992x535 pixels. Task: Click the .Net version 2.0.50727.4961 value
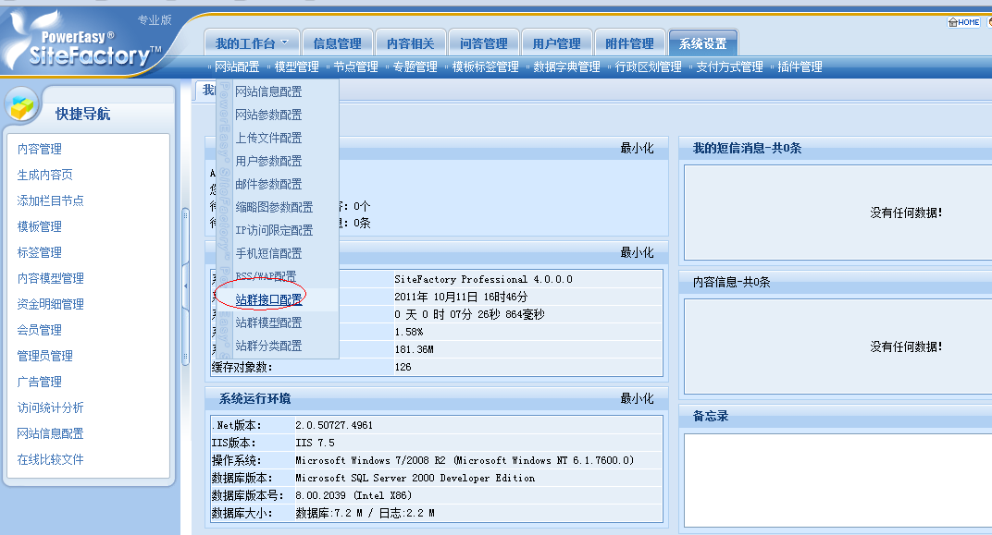(334, 425)
